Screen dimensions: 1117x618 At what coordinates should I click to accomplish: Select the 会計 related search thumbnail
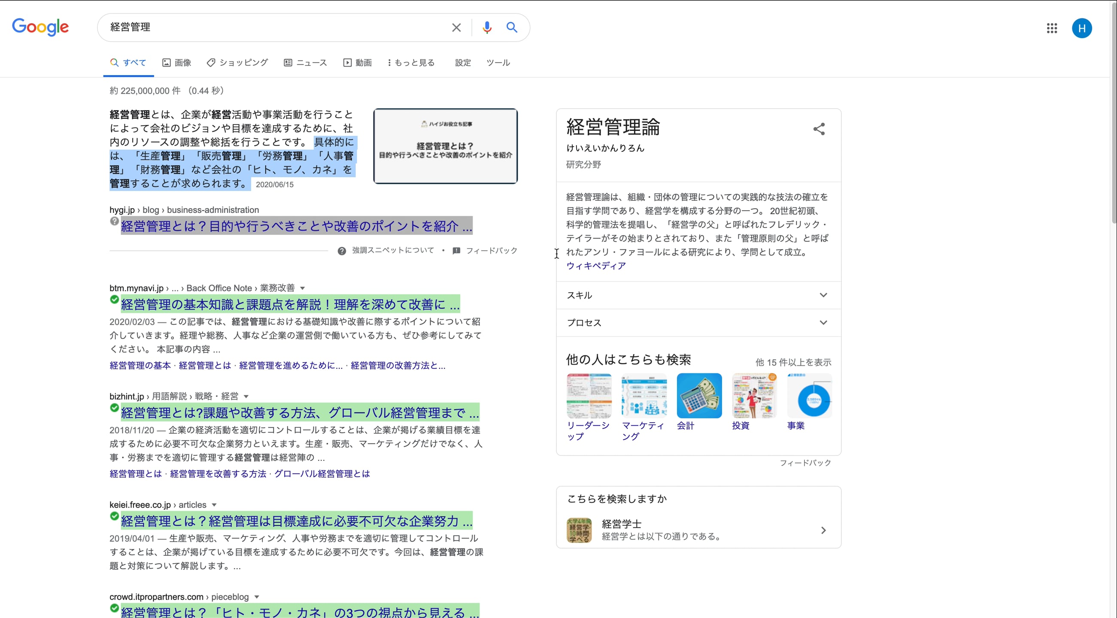tap(699, 395)
